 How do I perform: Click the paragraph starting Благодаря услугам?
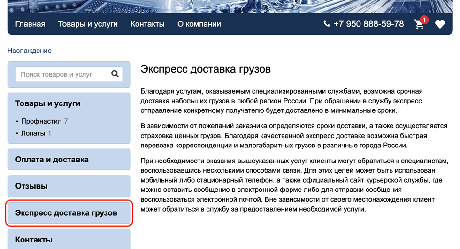282,101
